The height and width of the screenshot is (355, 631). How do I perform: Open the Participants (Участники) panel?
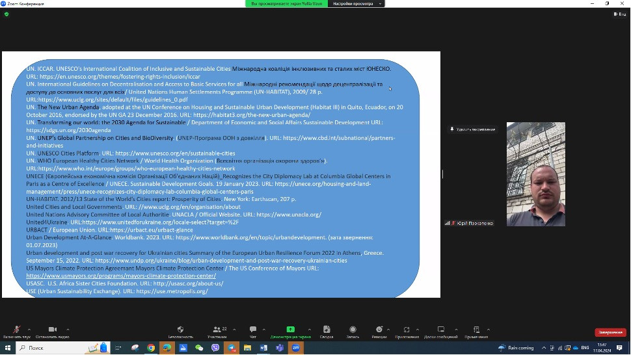[217, 332]
